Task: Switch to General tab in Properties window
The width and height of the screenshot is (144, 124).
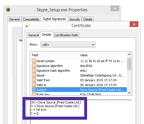Action: (14, 19)
